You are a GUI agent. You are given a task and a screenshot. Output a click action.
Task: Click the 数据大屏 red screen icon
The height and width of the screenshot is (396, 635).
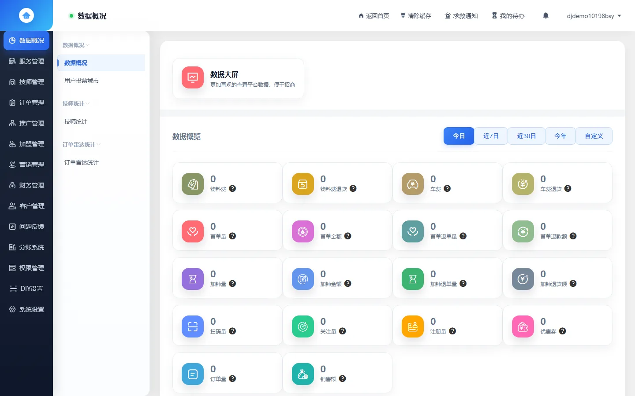pos(193,78)
